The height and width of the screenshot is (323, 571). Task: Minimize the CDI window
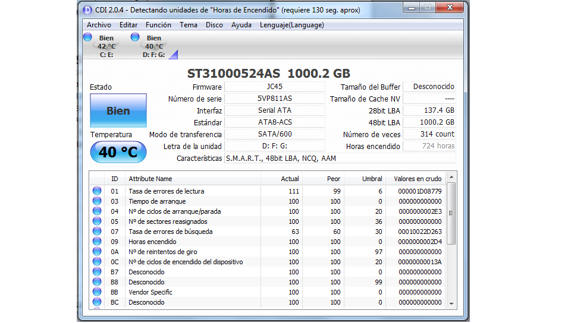412,8
